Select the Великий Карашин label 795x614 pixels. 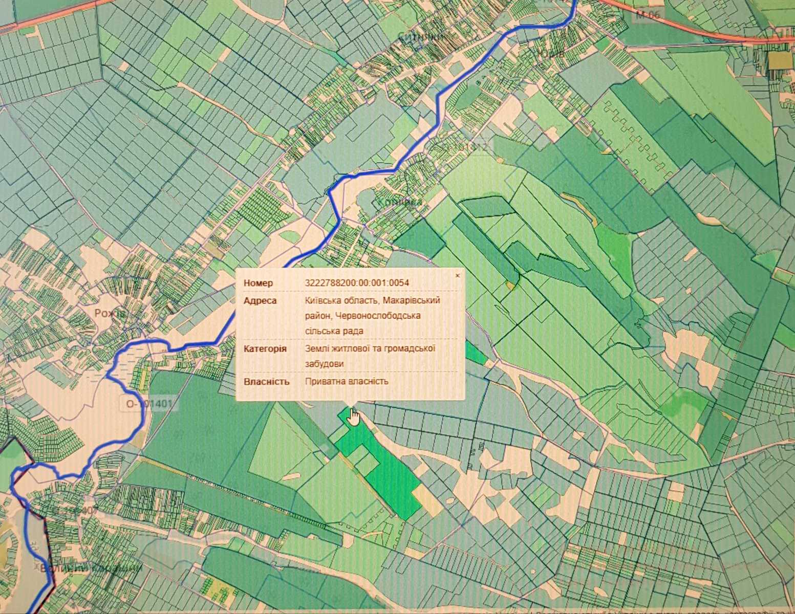[91, 568]
